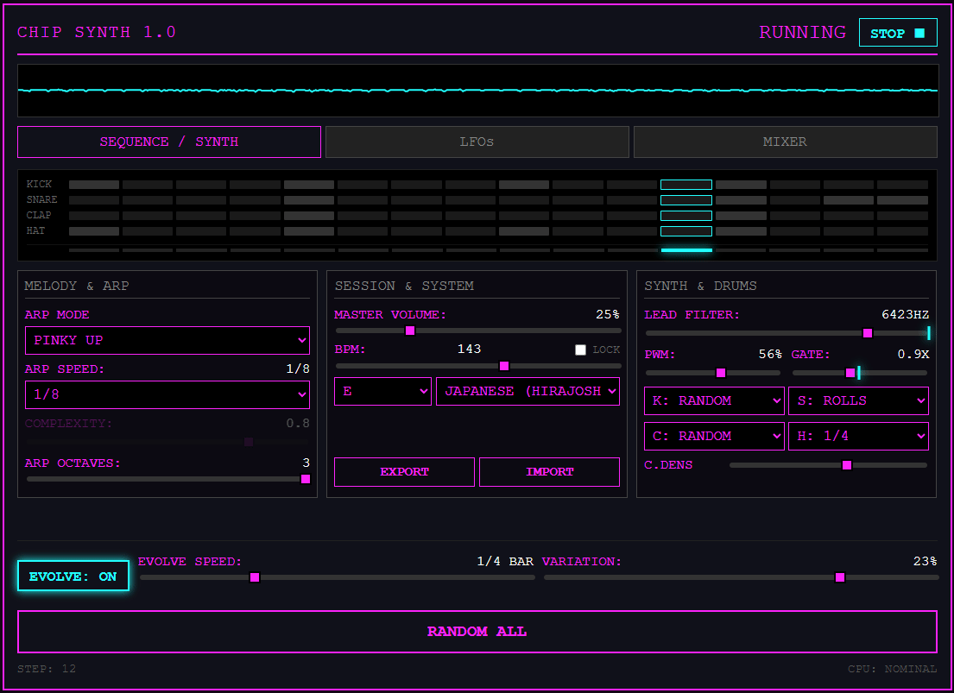The height and width of the screenshot is (693, 954).
Task: Open the H: 1/4 hat pattern dropdown
Action: click(x=857, y=437)
